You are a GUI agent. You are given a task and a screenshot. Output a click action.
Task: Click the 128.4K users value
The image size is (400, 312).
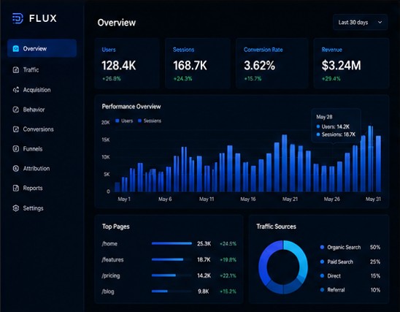coord(119,65)
